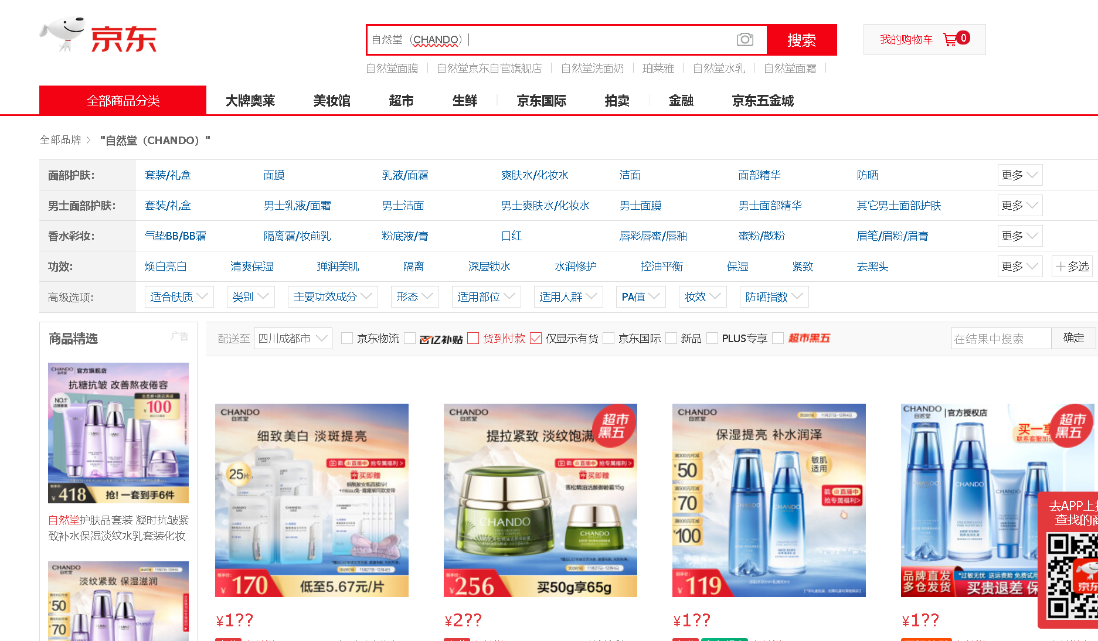
Task: Open 保湿提亮 补水润泽 product image
Action: [x=769, y=500]
